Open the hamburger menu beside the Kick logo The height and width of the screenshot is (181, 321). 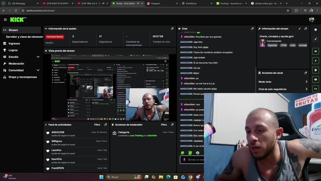coord(5,20)
